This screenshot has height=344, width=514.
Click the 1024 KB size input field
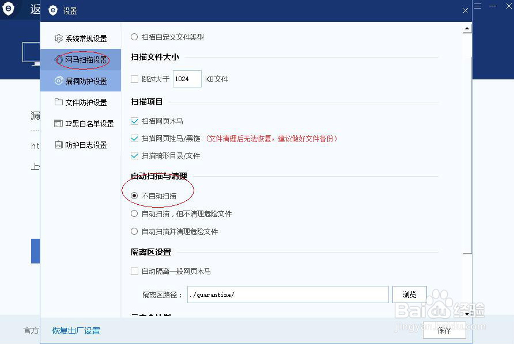[x=187, y=79]
